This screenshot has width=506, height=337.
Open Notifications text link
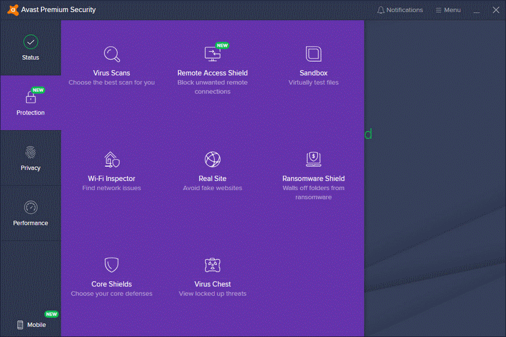click(404, 10)
